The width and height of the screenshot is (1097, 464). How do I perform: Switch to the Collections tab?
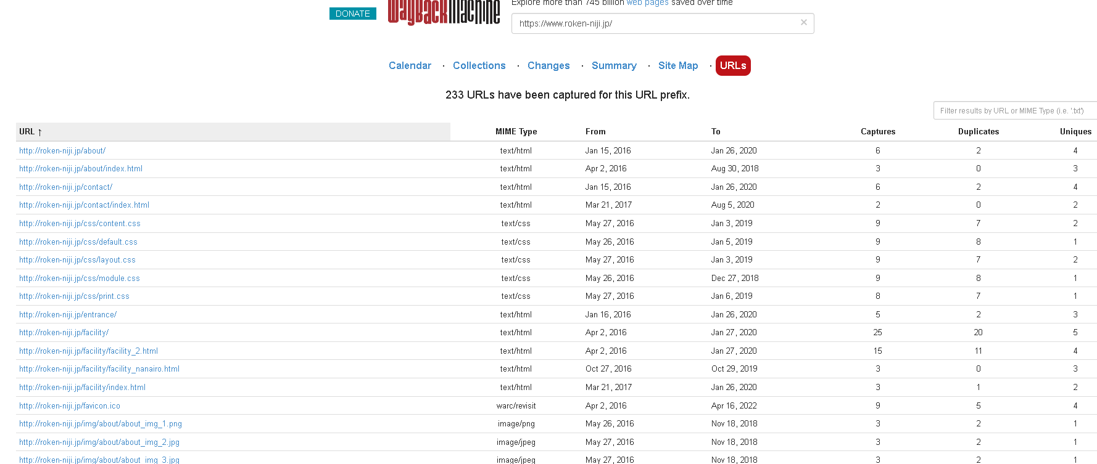pos(479,65)
